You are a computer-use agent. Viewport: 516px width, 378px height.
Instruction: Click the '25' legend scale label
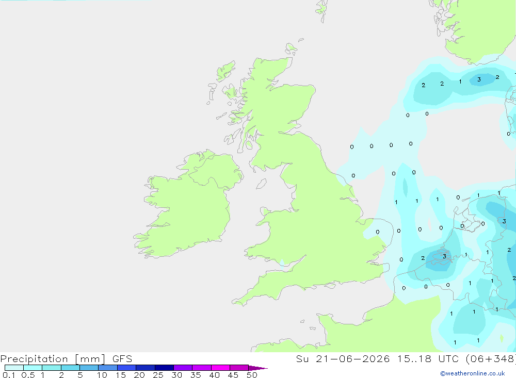(158, 375)
